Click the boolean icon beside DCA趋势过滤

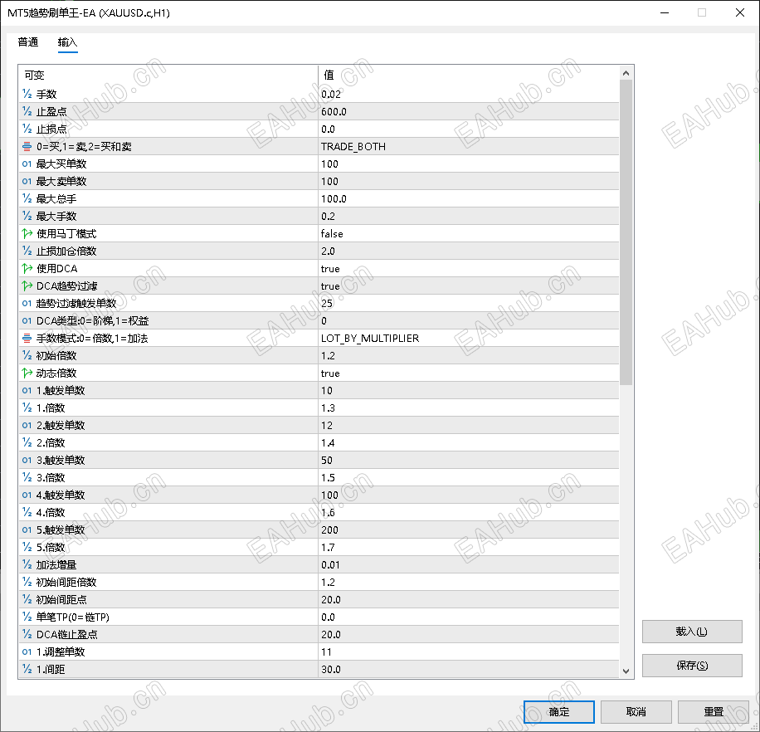tap(27, 286)
